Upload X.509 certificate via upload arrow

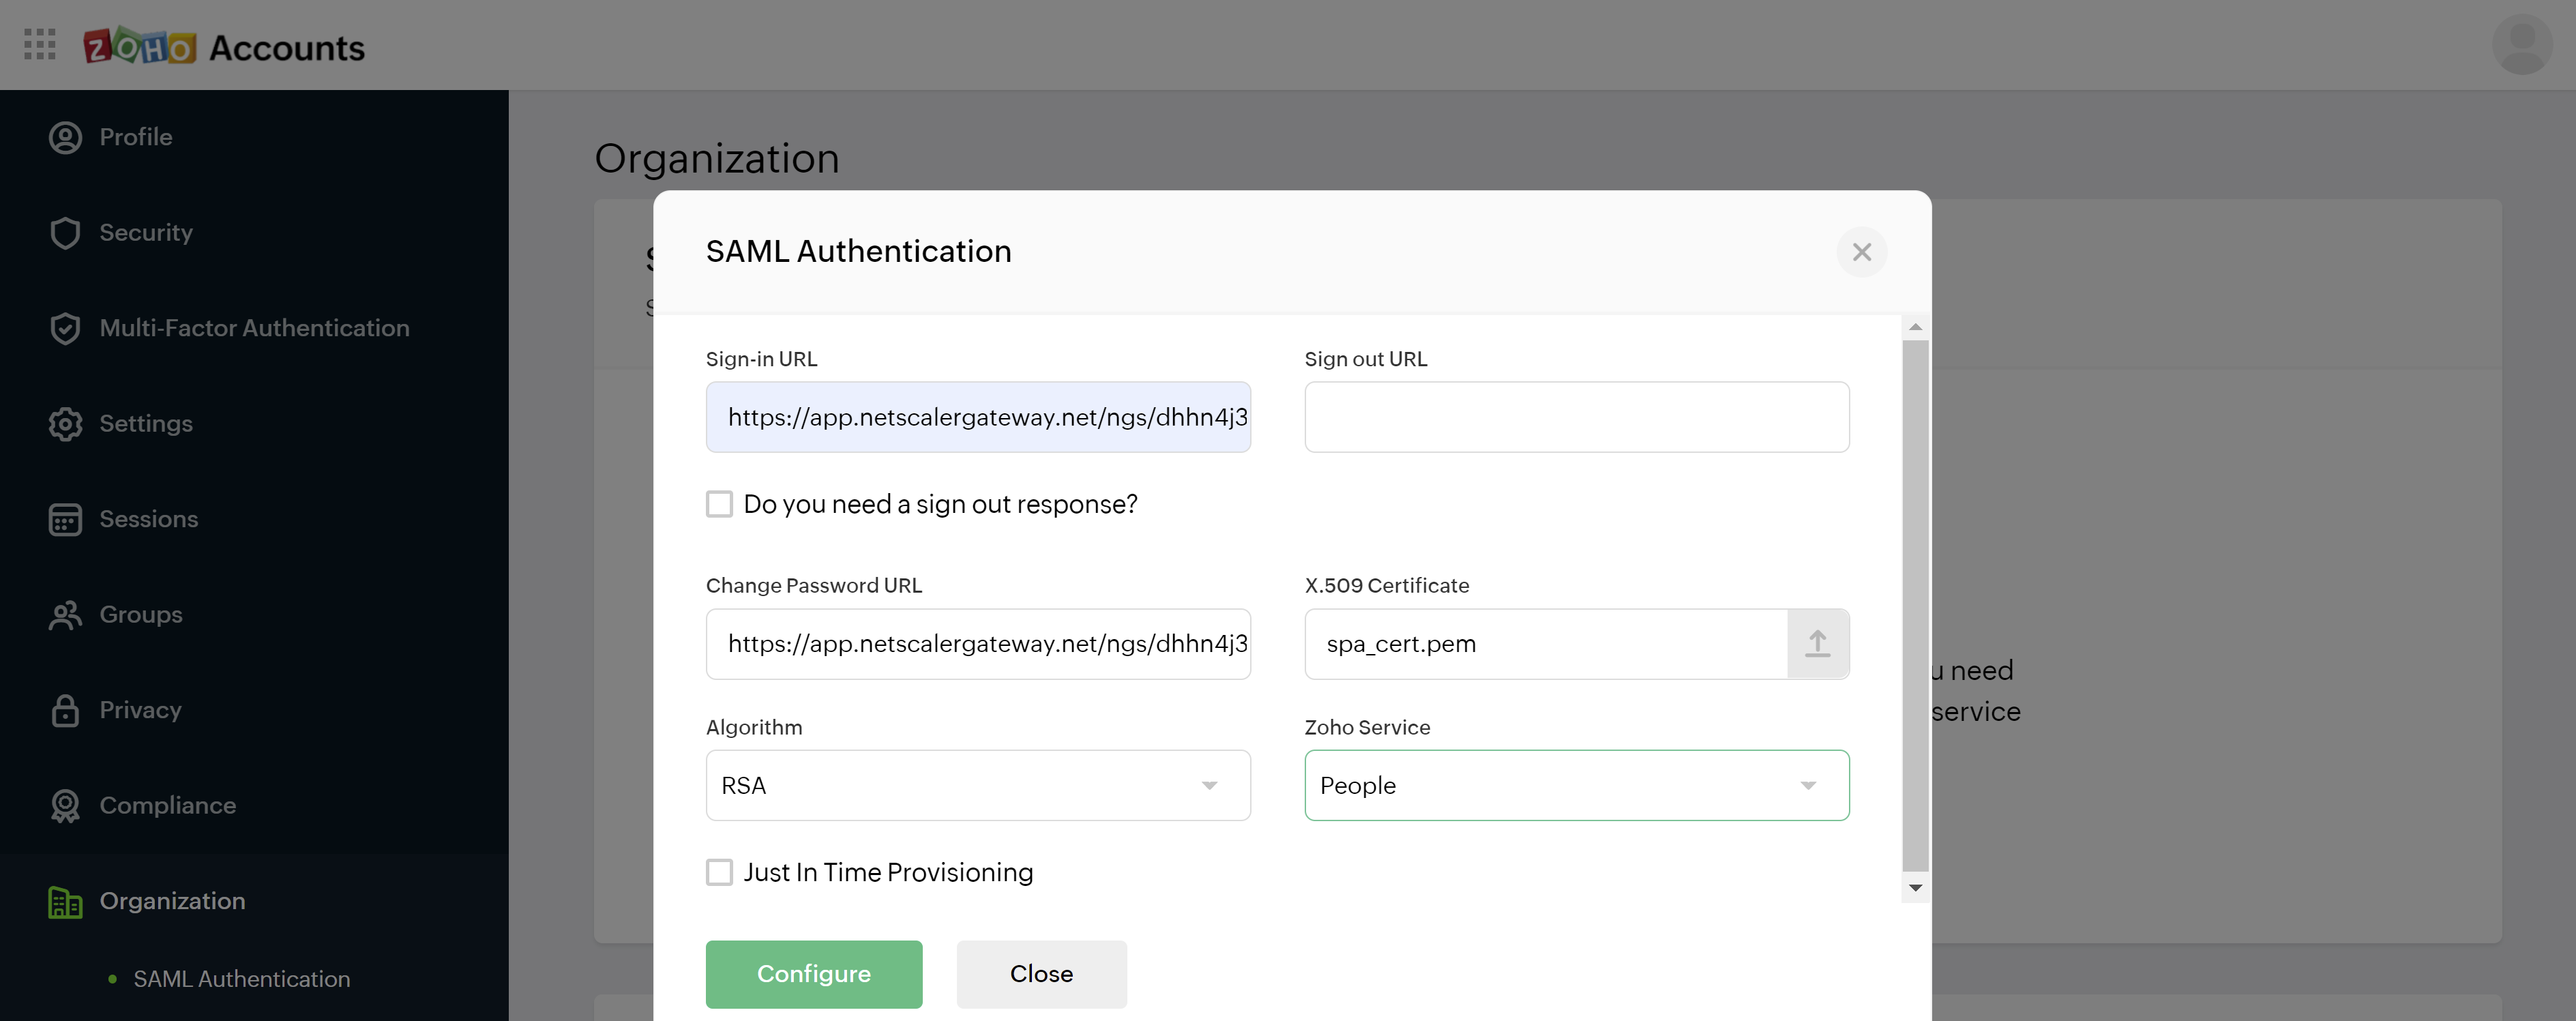tap(1816, 644)
